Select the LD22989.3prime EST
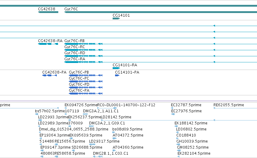Image resolution: width=257 pixels, height=158 pixels. tap(39, 126)
